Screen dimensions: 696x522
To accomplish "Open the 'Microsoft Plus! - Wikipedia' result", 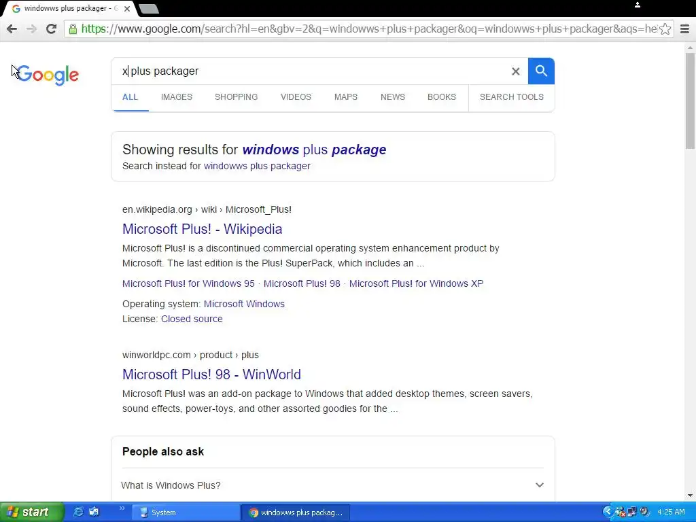I will tap(203, 229).
